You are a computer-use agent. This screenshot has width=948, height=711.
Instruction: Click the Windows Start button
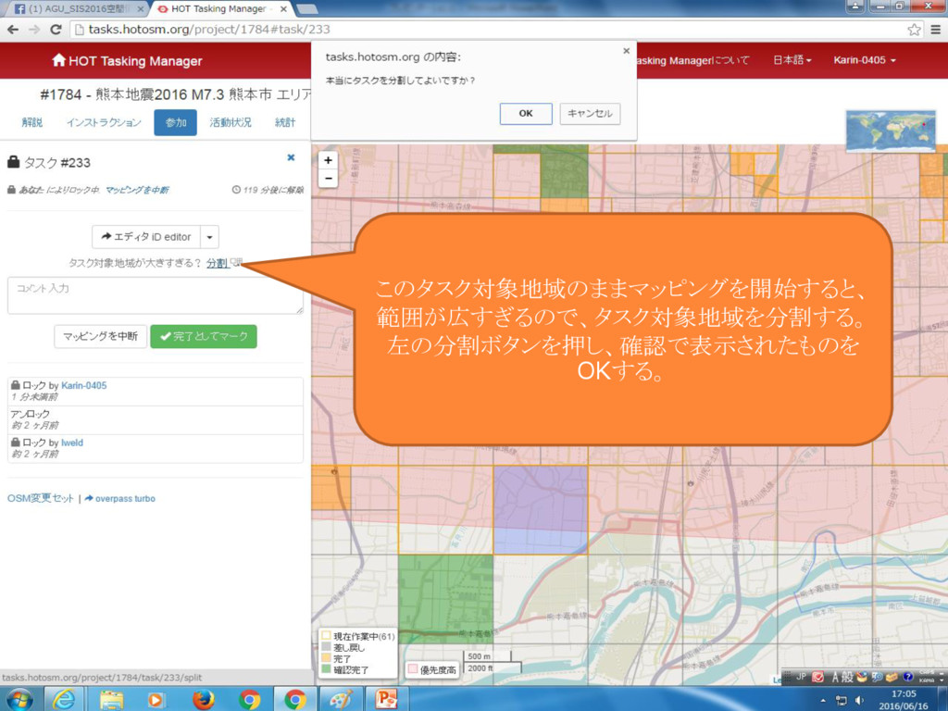tap(19, 698)
